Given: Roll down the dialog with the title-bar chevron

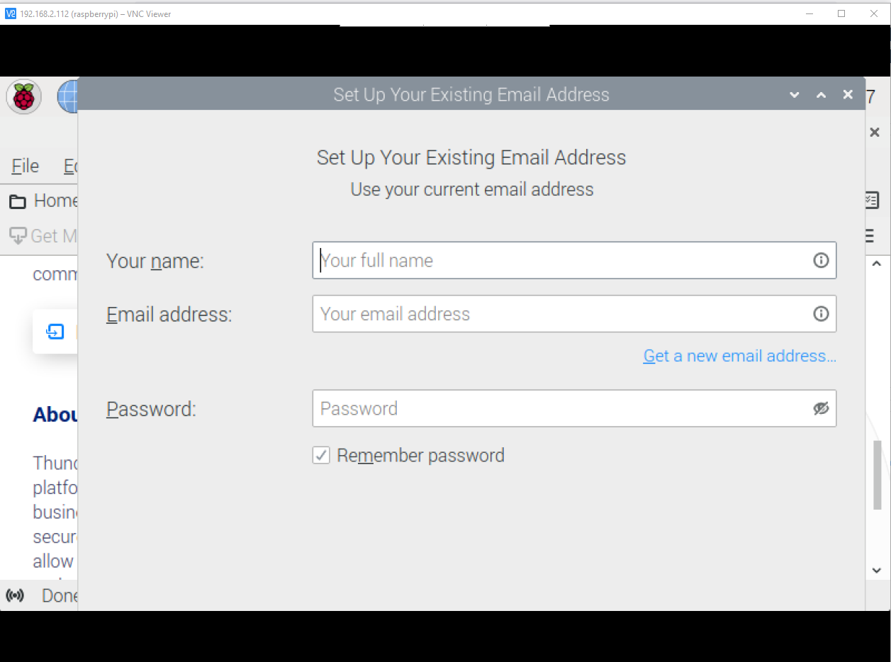Looking at the screenshot, I should tap(795, 95).
